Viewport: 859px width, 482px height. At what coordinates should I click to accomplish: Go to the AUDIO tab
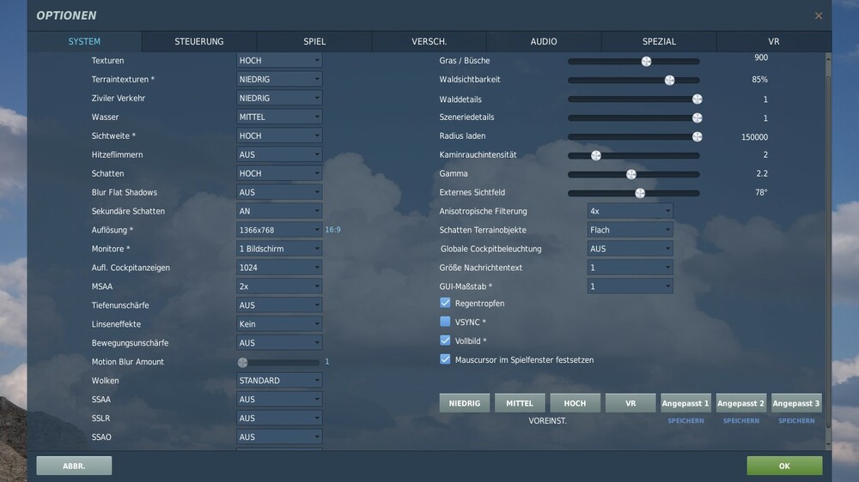click(x=544, y=41)
